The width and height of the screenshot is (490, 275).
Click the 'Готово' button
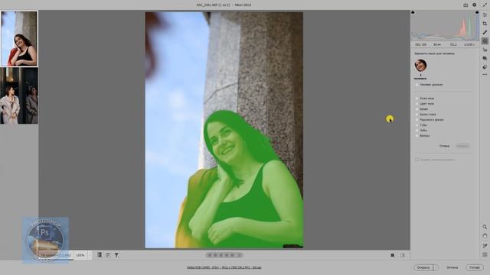tap(475, 267)
